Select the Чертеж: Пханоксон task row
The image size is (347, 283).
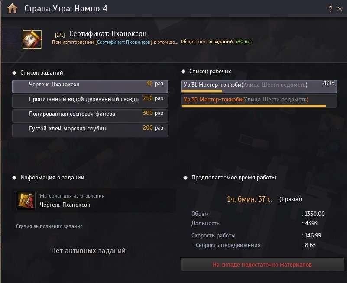point(90,85)
